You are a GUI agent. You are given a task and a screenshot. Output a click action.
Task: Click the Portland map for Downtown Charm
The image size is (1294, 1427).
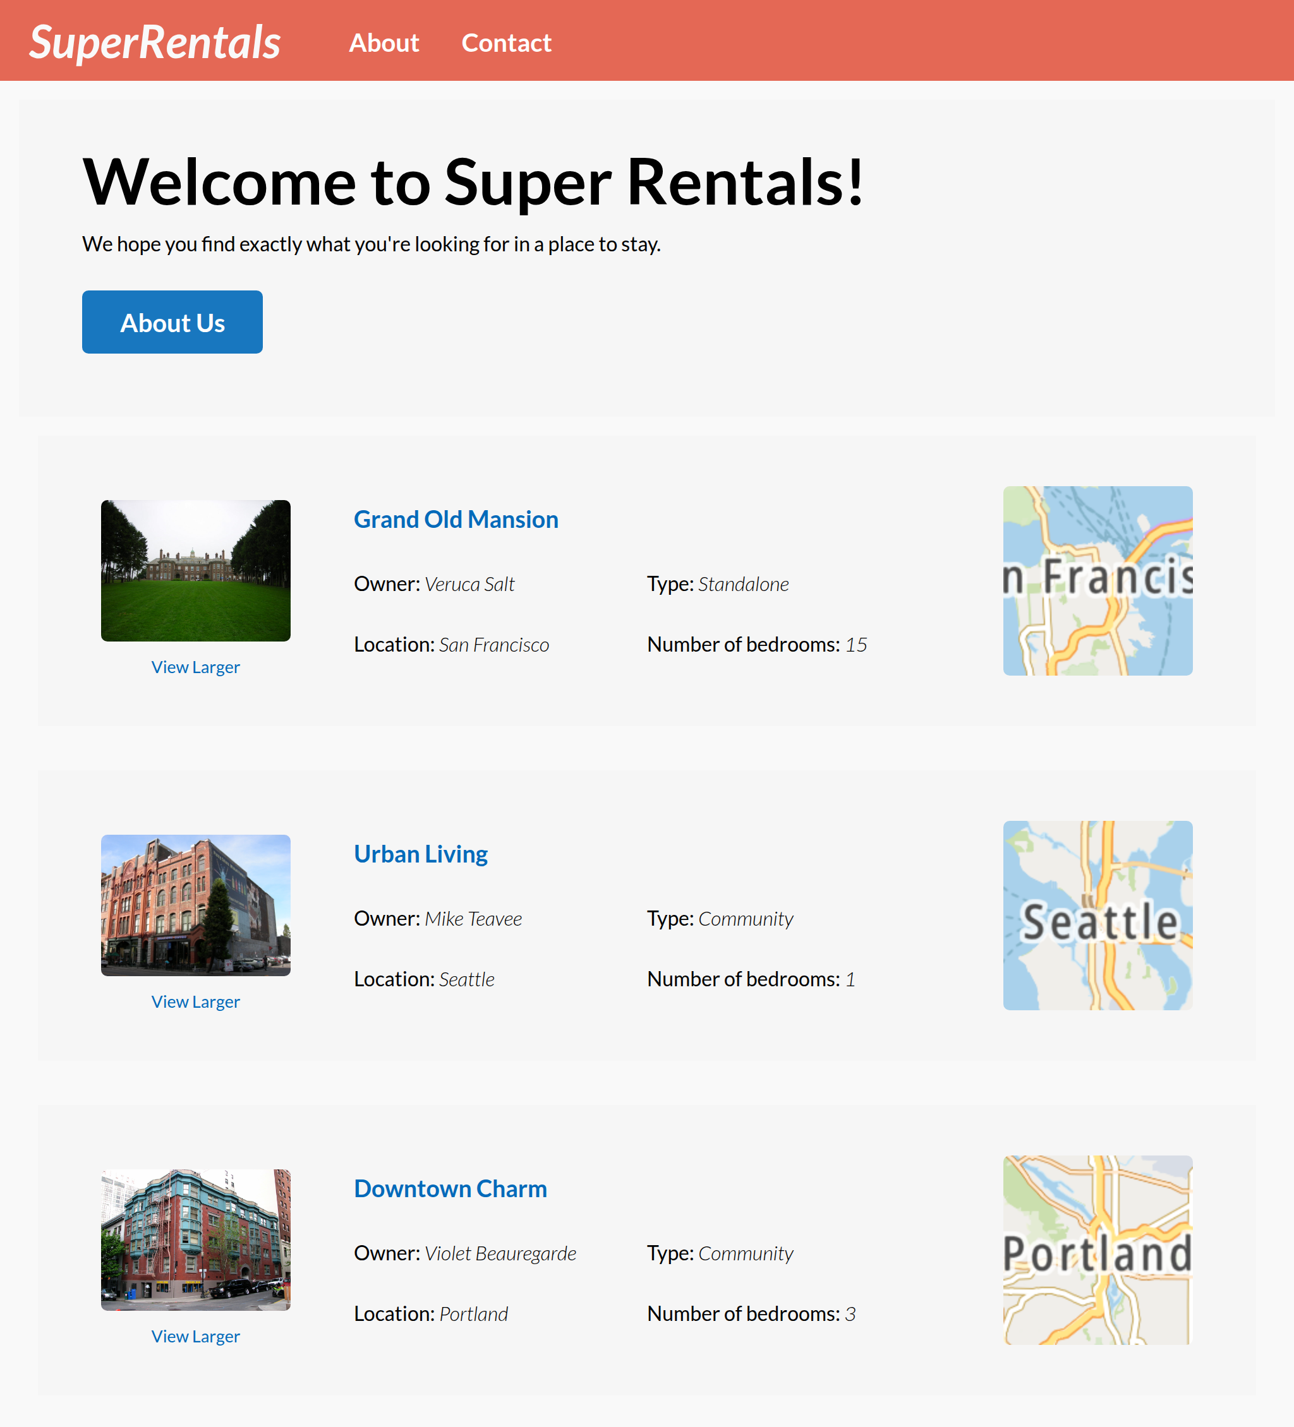click(x=1097, y=1250)
